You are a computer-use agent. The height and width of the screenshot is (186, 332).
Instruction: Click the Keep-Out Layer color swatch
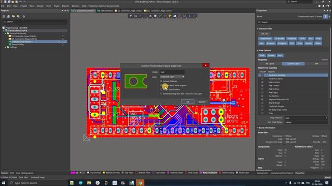[x=201, y=173]
